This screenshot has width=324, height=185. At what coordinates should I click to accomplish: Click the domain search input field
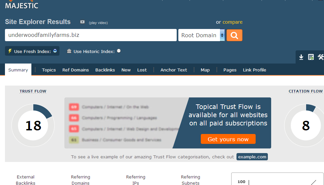click(91, 35)
